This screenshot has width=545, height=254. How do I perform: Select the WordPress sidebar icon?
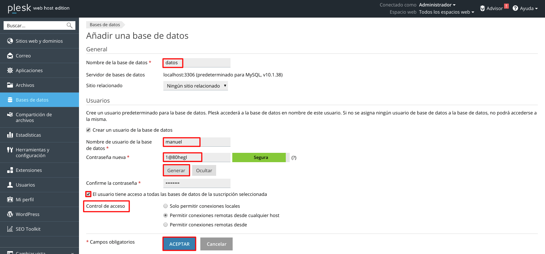9,214
